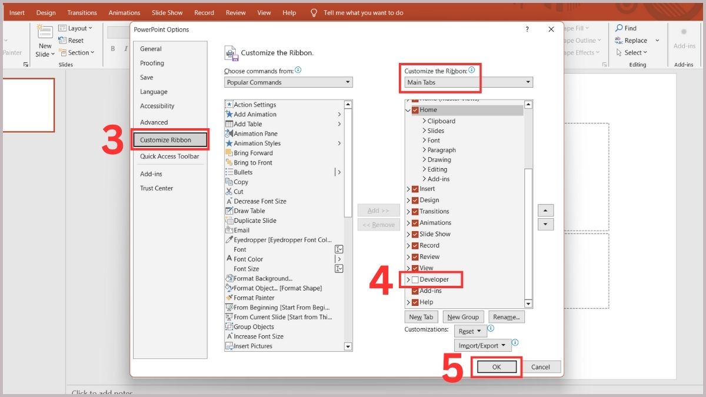Click the New Slide icon

pos(45,32)
